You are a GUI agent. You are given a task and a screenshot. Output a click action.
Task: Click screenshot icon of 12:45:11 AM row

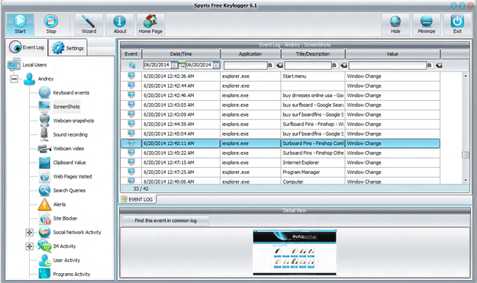(131, 143)
